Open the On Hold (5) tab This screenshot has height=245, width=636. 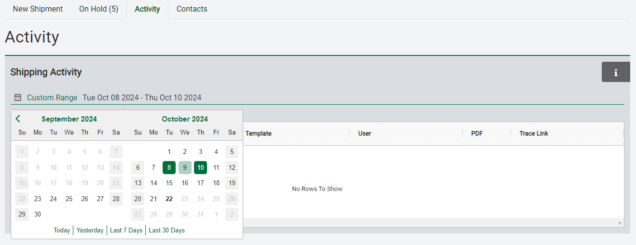point(98,9)
